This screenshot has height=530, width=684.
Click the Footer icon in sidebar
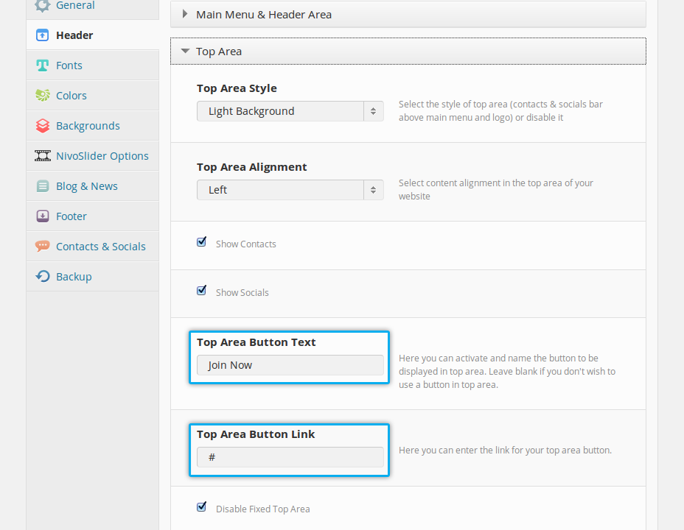click(x=43, y=216)
